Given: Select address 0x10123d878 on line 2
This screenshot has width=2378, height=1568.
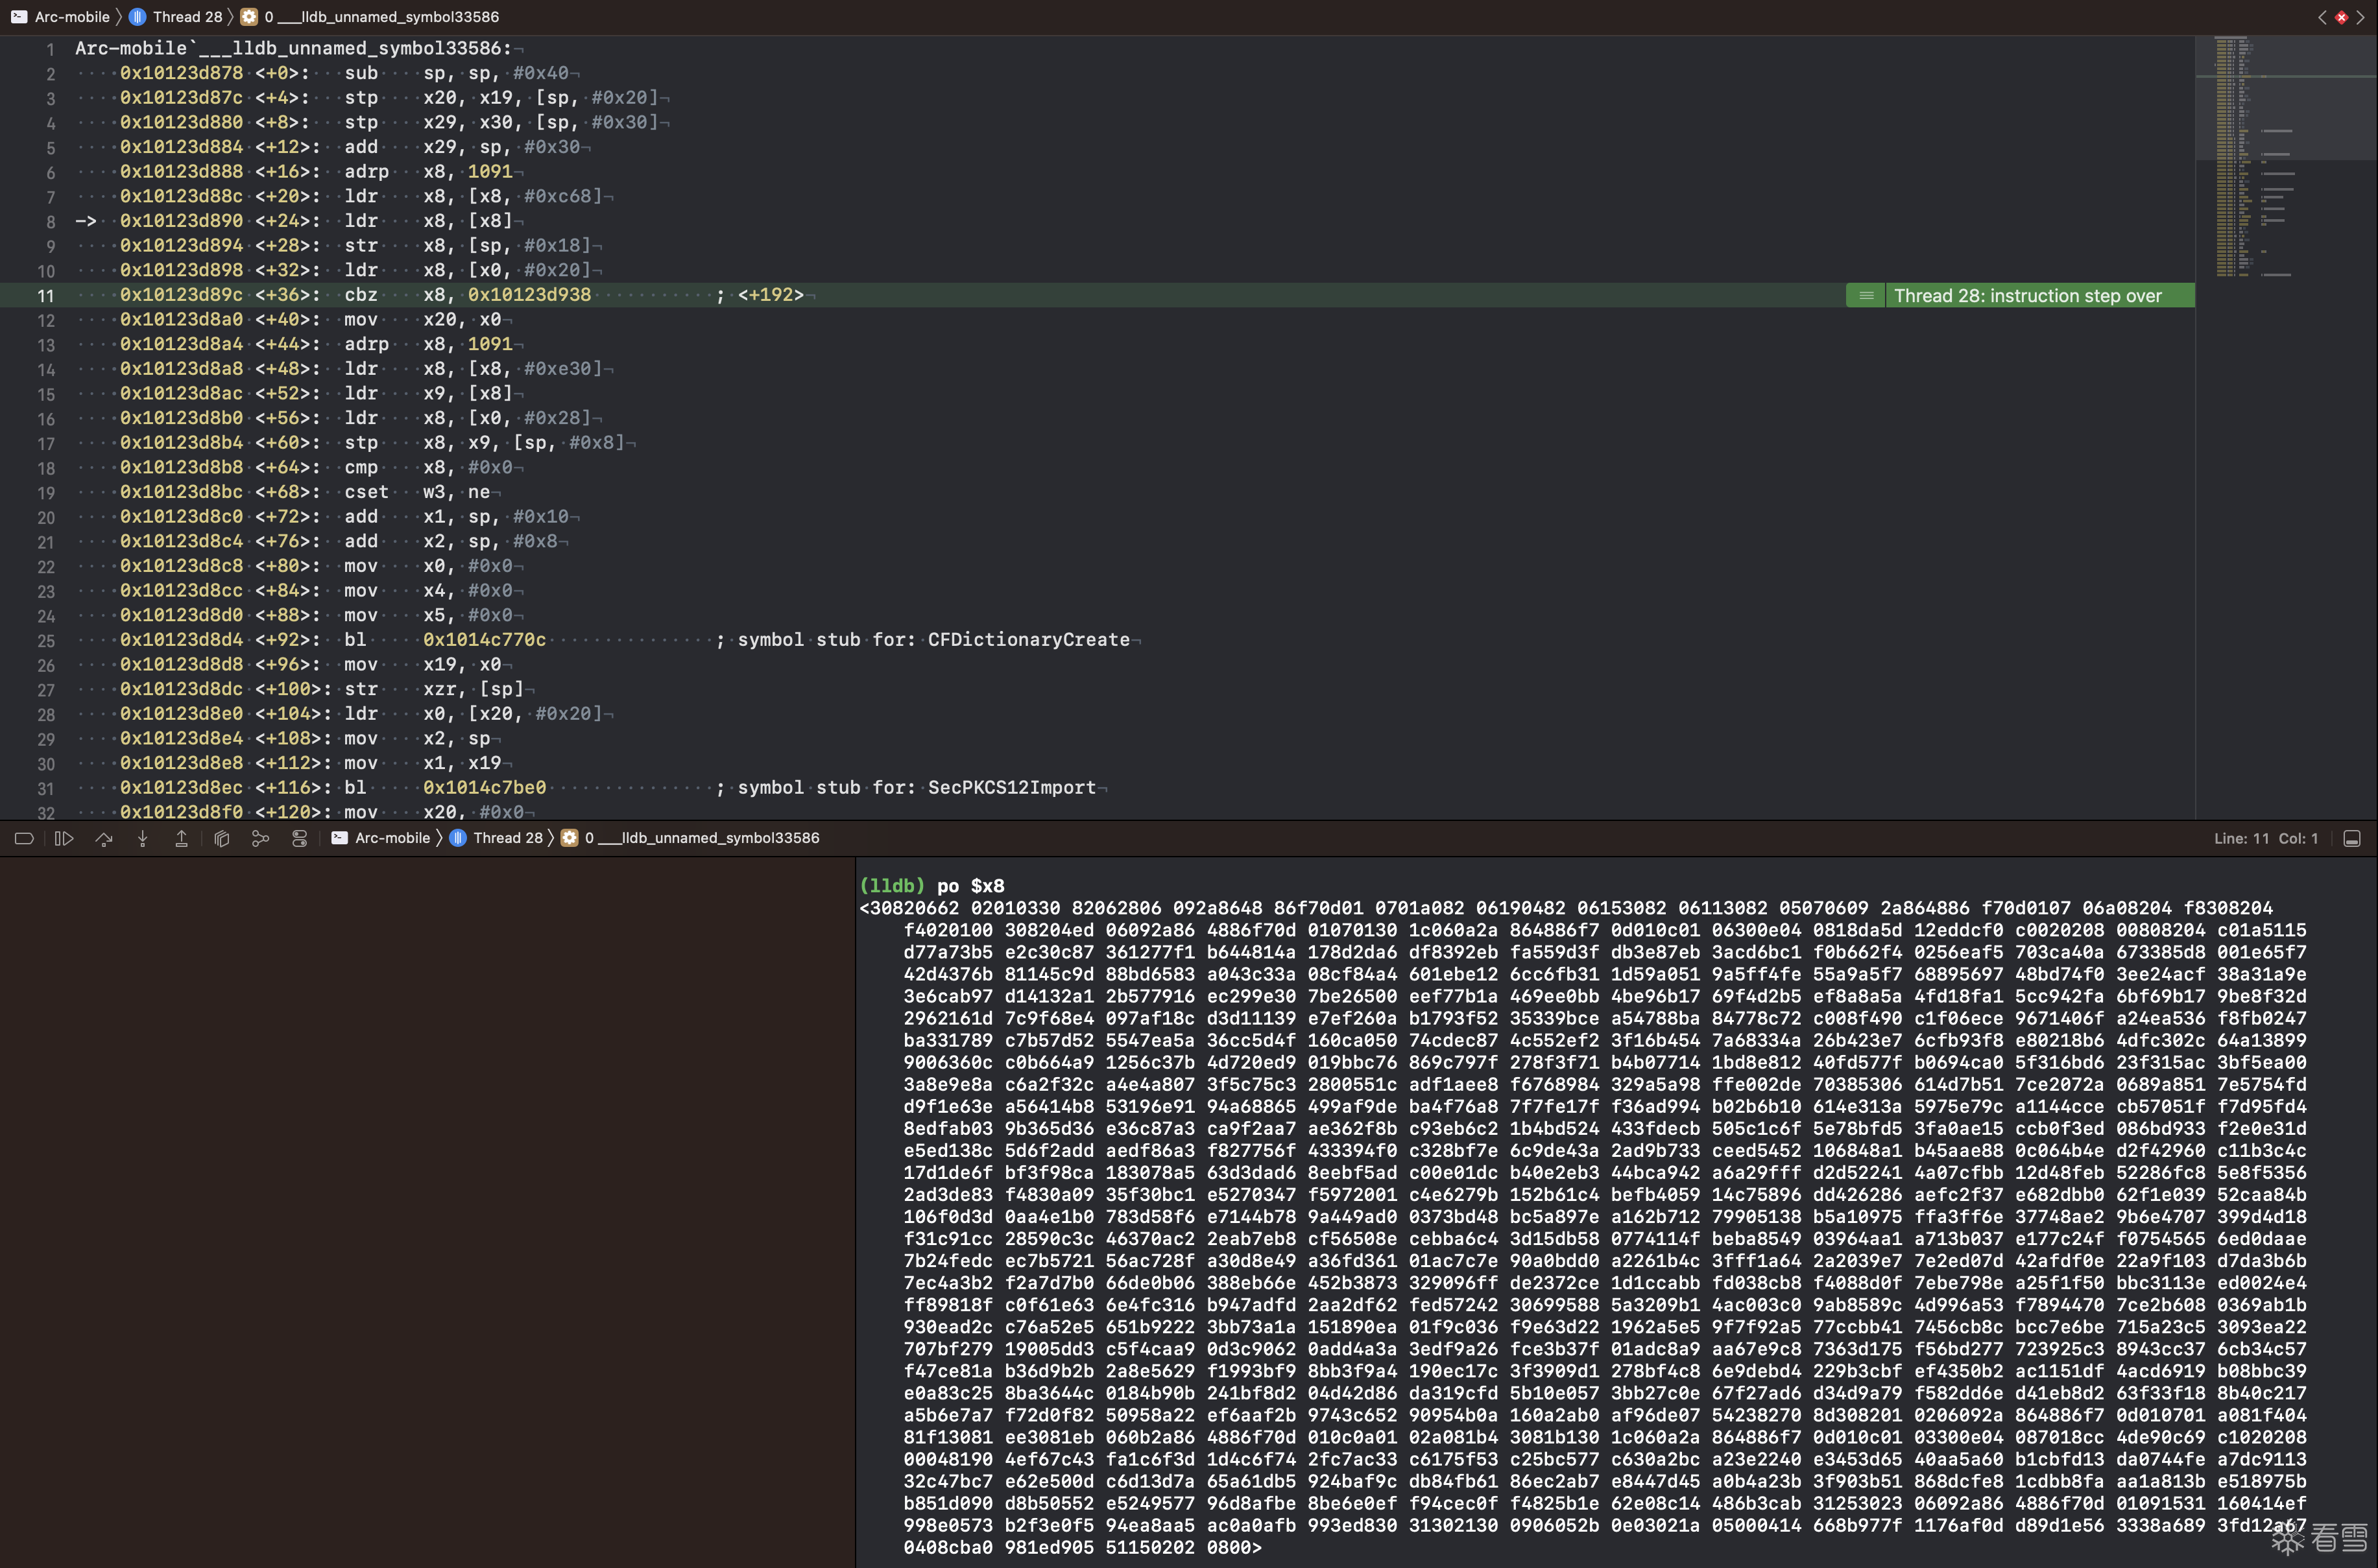Looking at the screenshot, I should [181, 73].
